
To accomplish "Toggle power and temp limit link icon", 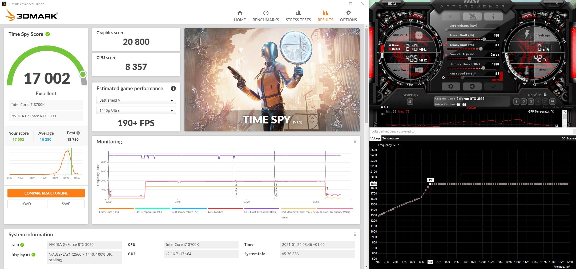I will (445, 45).
